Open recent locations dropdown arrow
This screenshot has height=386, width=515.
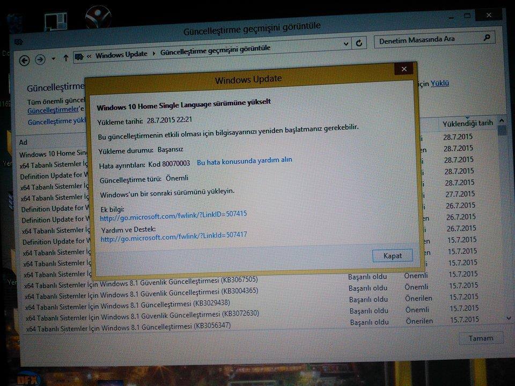point(53,59)
